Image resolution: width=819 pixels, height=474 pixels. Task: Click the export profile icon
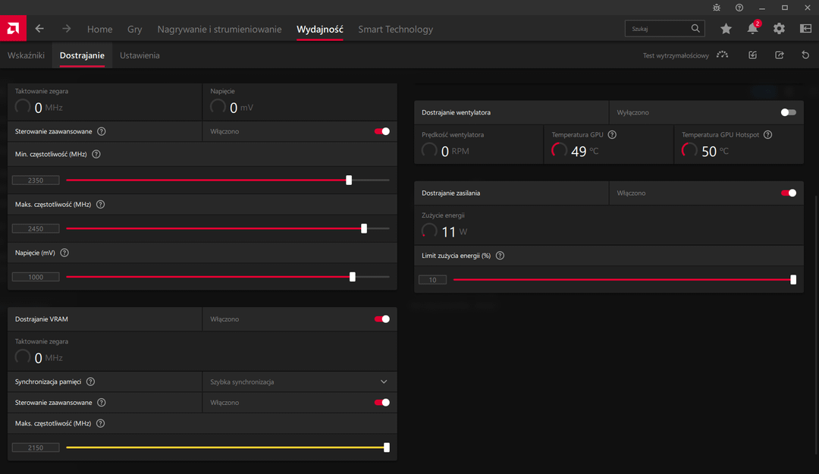click(x=779, y=55)
